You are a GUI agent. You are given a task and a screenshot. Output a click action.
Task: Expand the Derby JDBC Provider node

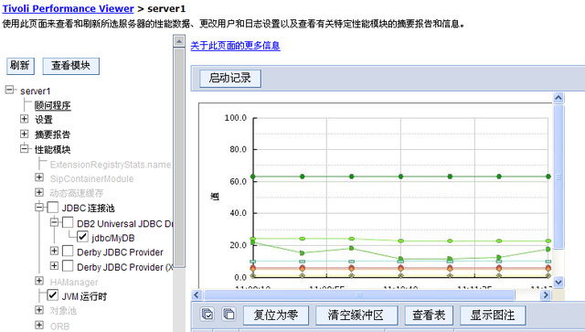[x=54, y=251]
